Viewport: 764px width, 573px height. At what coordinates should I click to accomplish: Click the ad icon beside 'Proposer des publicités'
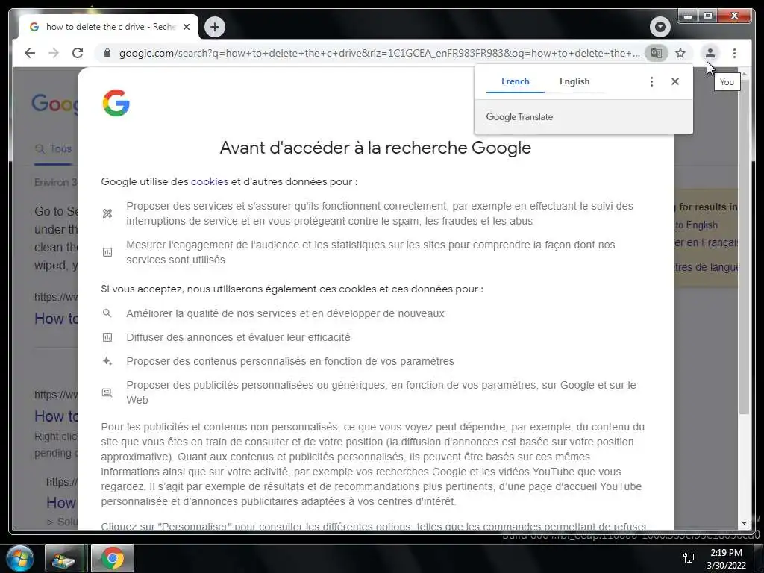107,392
